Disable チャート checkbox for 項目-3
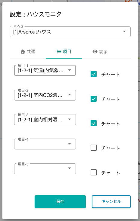The height and width of the screenshot is (221, 140). pos(94,123)
